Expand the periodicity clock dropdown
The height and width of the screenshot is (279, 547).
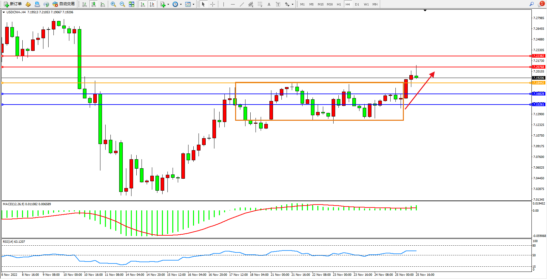coord(181,5)
